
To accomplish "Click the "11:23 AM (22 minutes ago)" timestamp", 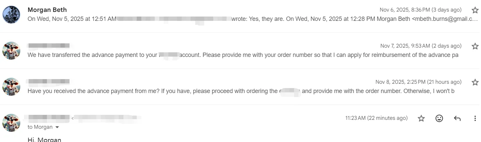I will click(376, 118).
